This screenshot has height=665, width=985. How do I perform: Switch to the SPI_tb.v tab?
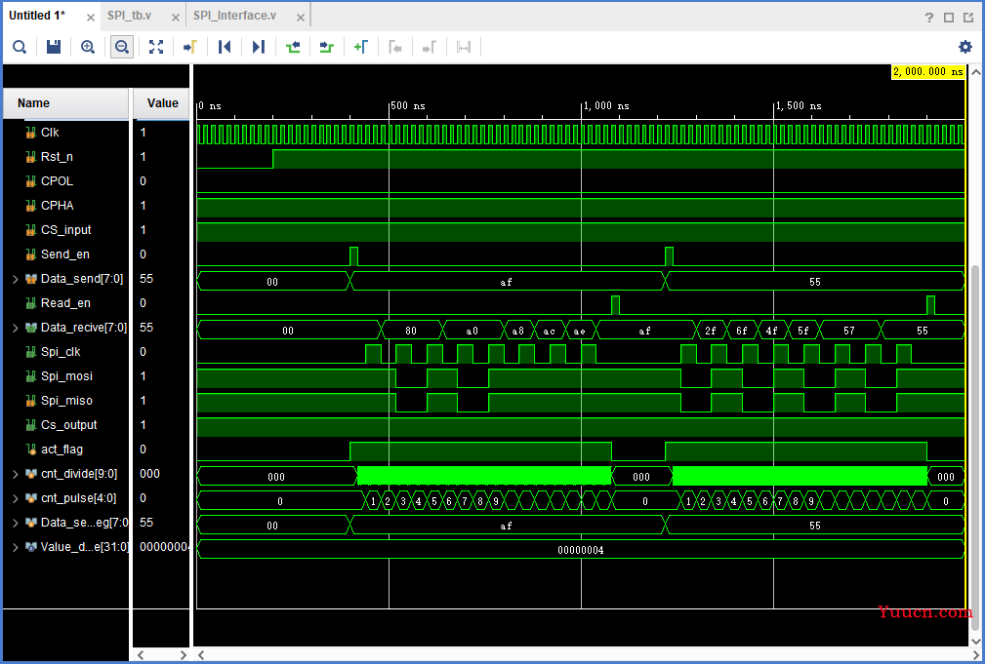(x=129, y=16)
